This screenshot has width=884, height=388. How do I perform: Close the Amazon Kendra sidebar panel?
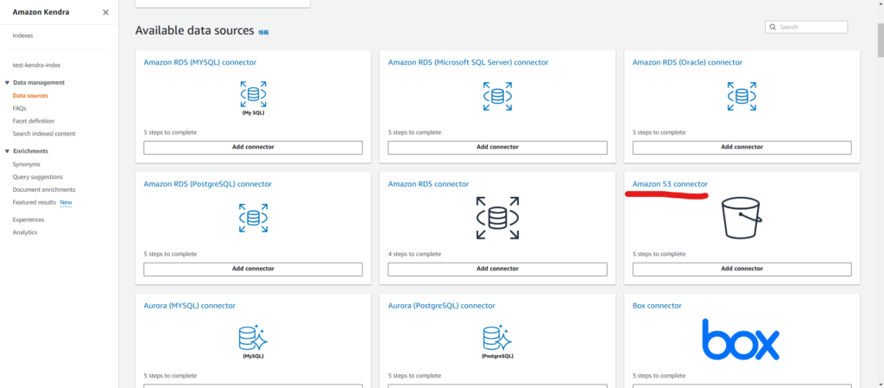pyautogui.click(x=105, y=12)
